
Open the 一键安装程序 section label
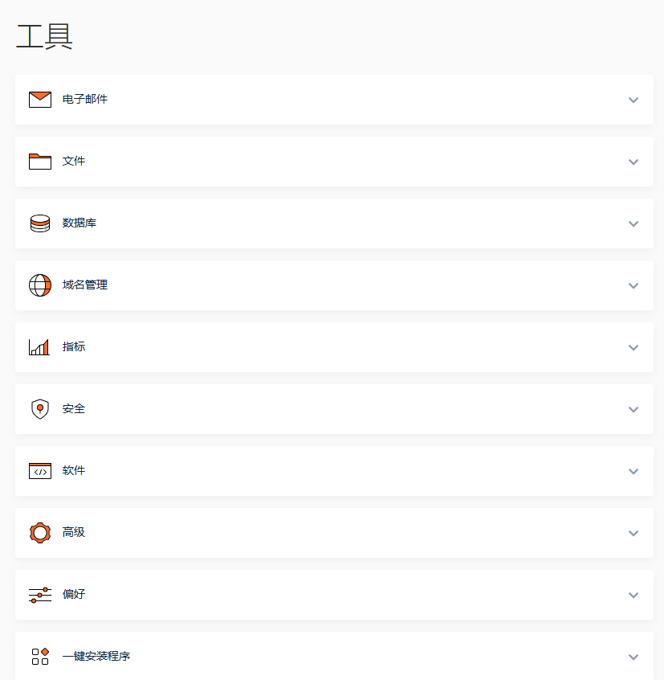coord(96,657)
